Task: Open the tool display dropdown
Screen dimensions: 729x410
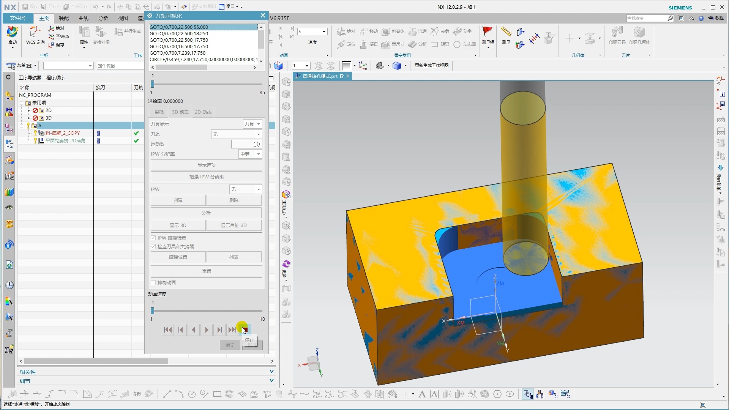Action: point(252,124)
